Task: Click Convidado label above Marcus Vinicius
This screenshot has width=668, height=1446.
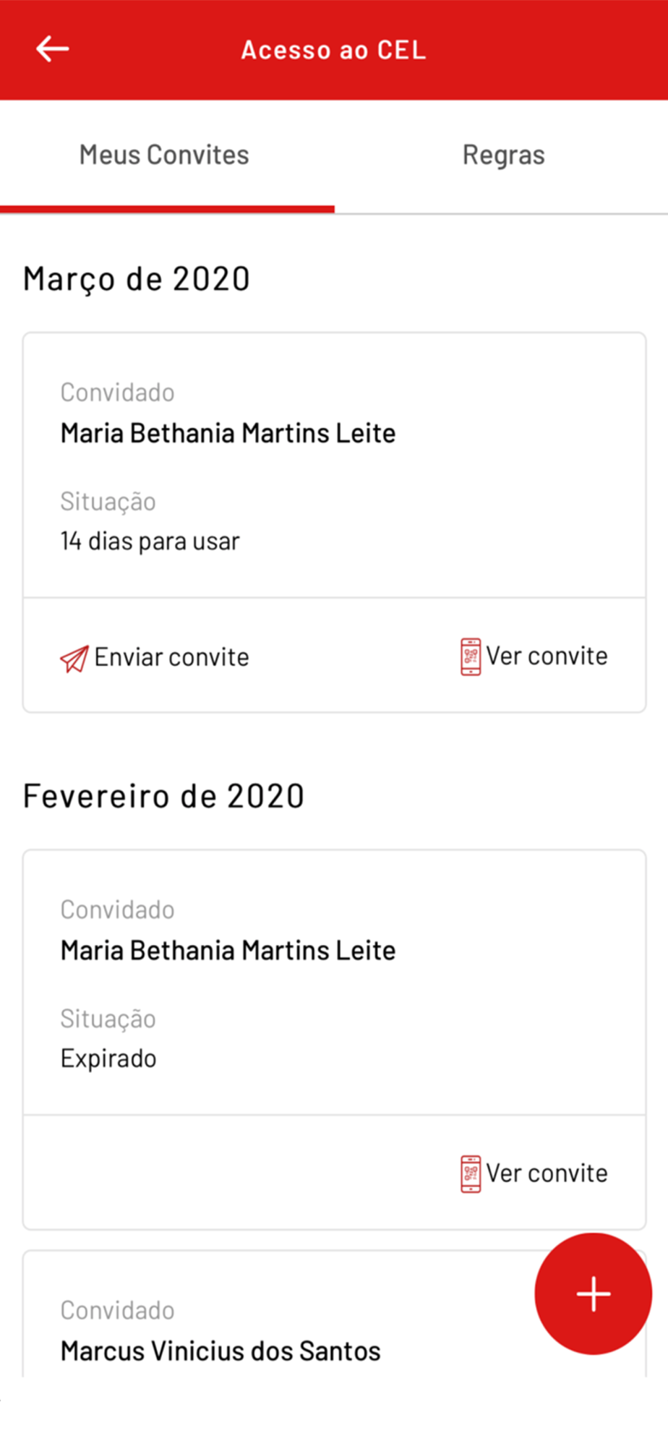Action: [x=117, y=1310]
